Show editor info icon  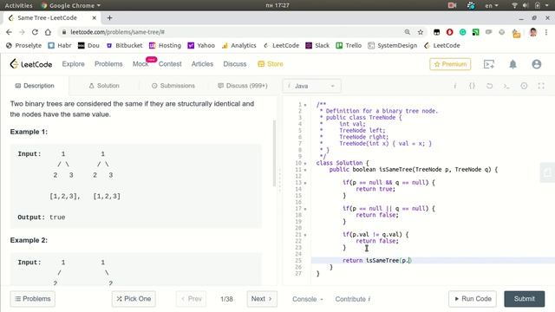pos(454,86)
